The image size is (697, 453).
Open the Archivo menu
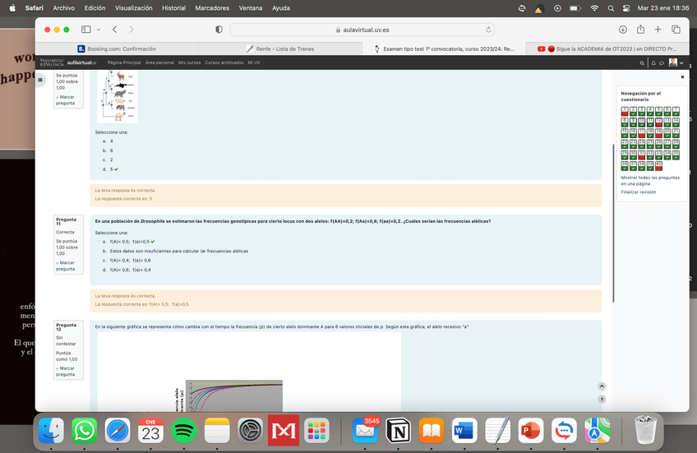click(63, 8)
